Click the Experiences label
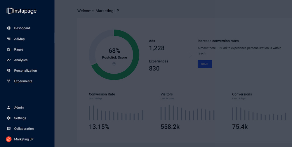This screenshot has height=147, width=292. pyautogui.click(x=159, y=61)
